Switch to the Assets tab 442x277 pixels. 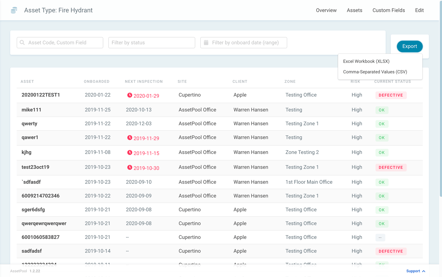354,10
